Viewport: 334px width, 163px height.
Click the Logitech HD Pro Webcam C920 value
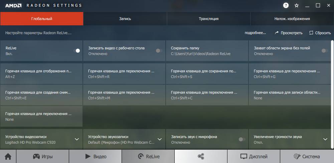(x=30, y=142)
